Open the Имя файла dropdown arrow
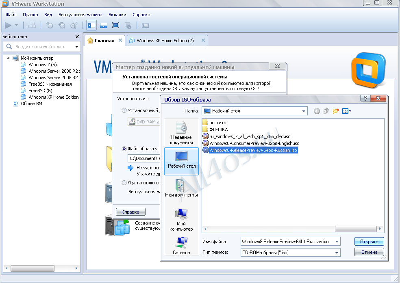Screen dimensions: 400x283 click(337, 242)
